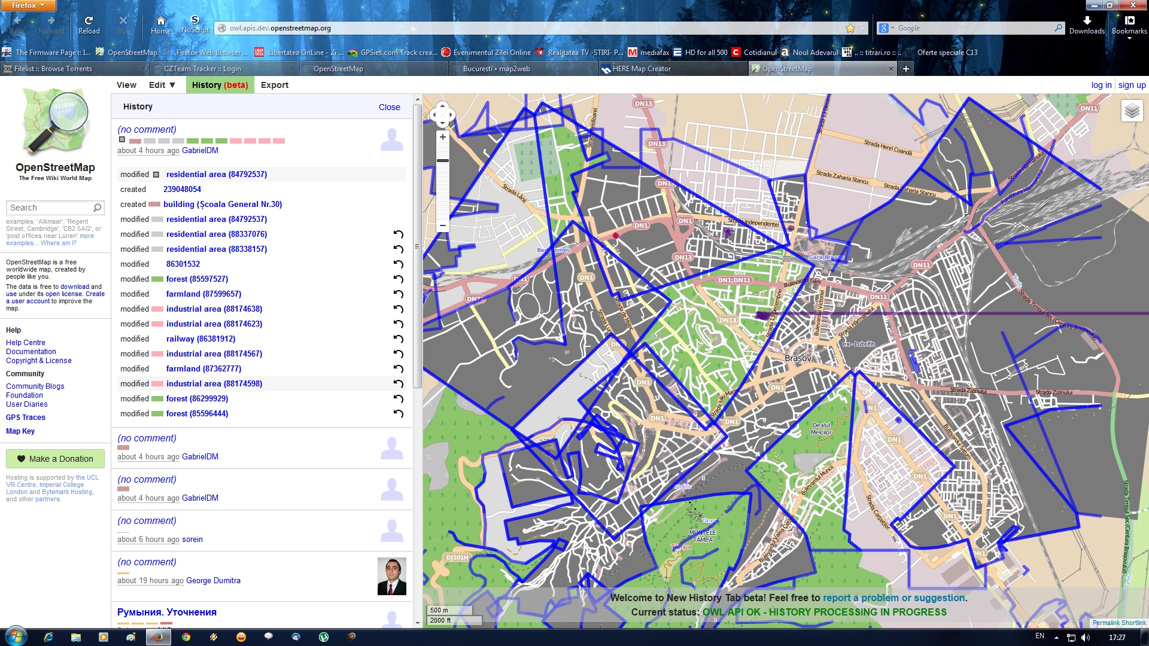This screenshot has width=1149, height=646.
Task: Click the OpenStreetMap magnifier logo
Action: 55,122
